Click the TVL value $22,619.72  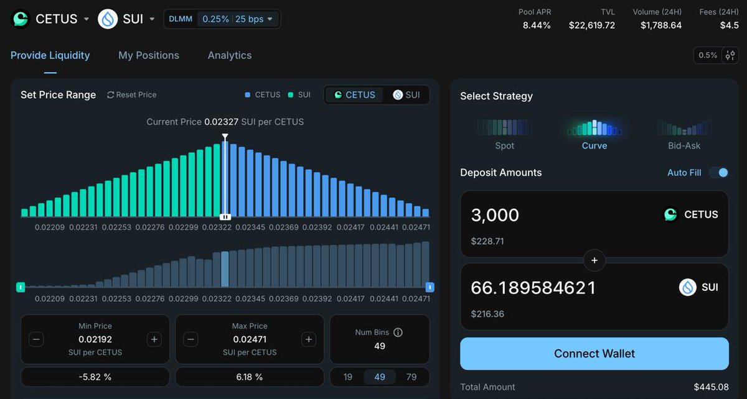[592, 25]
